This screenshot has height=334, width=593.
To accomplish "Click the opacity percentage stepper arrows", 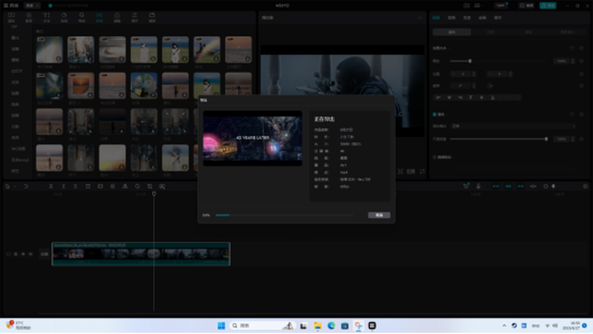I will coord(573,139).
